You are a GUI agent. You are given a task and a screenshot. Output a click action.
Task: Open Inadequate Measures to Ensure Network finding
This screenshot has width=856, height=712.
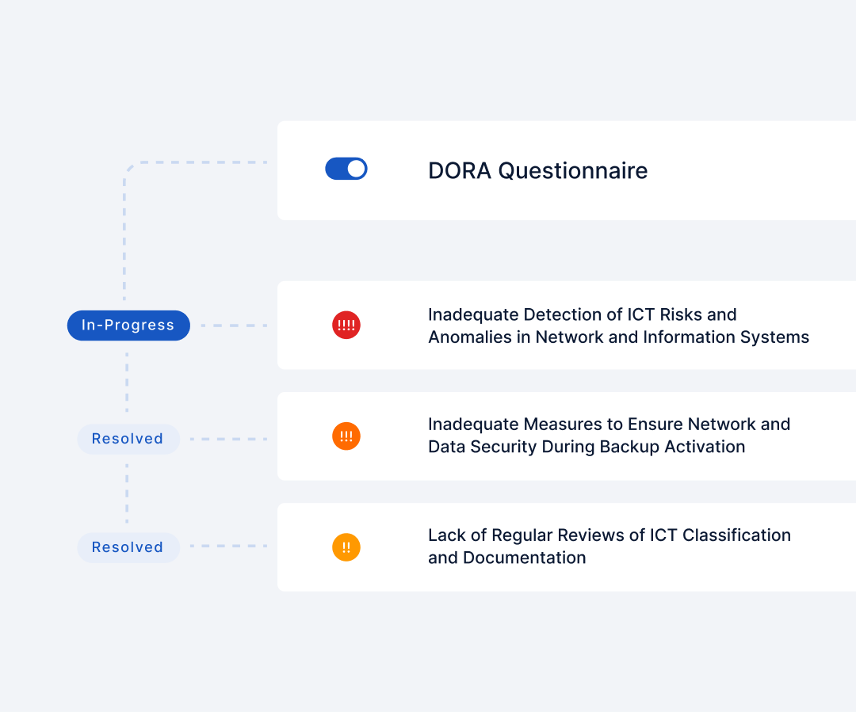pyautogui.click(x=609, y=436)
